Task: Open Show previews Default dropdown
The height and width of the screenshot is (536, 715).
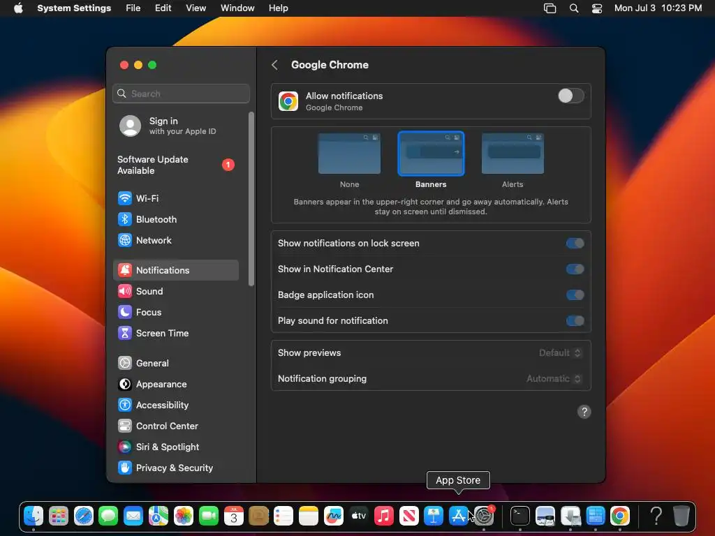Action: [559, 352]
